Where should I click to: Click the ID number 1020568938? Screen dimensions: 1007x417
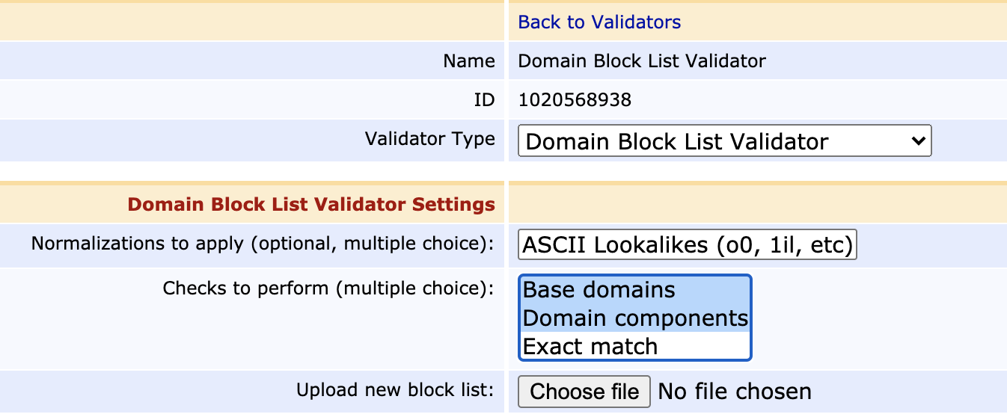coord(575,99)
